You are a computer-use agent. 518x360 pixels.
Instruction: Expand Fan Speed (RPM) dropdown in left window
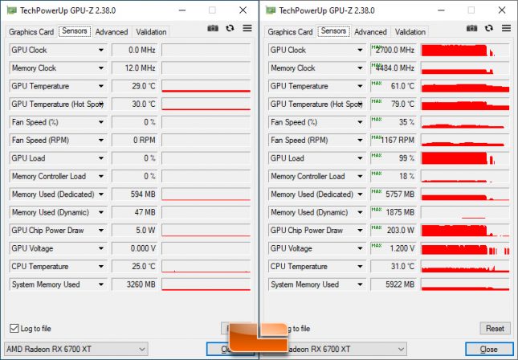point(101,140)
